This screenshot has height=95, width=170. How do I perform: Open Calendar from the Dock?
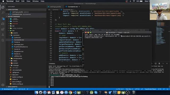point(49,92)
